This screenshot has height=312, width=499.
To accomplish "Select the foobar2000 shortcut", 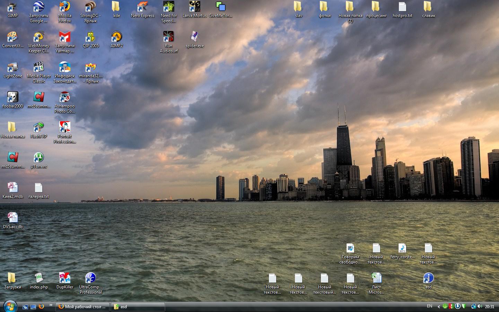I will (12, 97).
